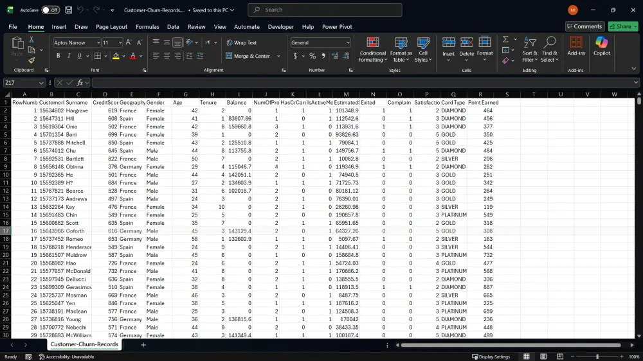Switch to the Data tab
Screen dimensions: 643x361
coord(173,26)
